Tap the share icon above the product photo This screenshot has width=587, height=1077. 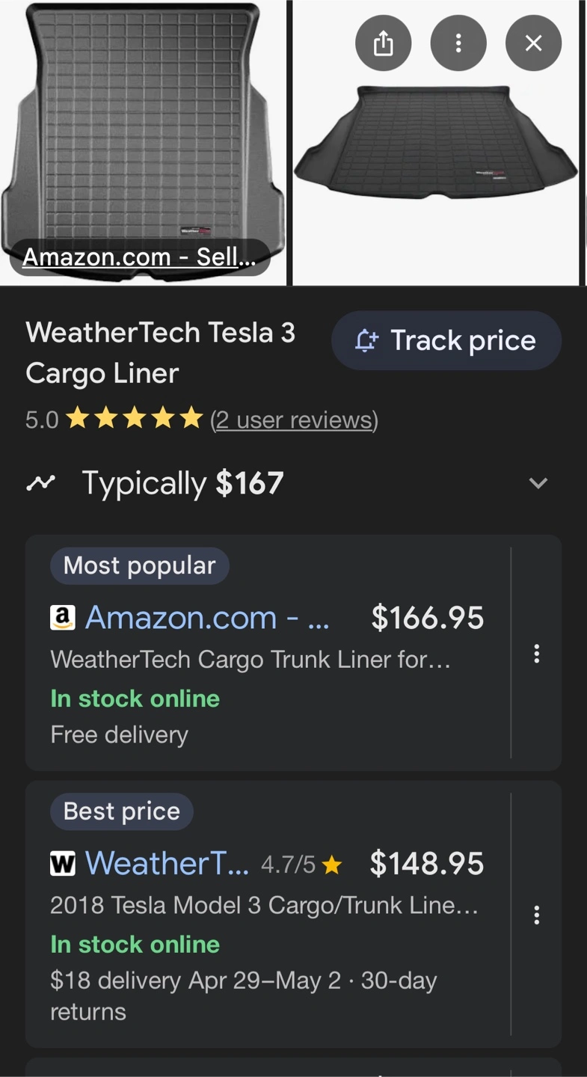pos(383,43)
